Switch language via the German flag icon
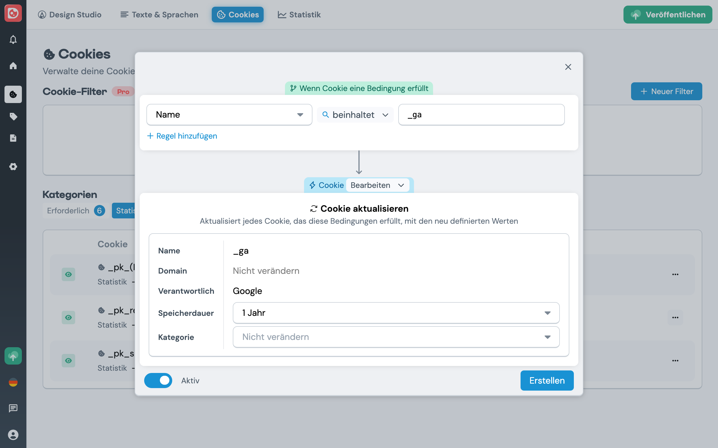The image size is (718, 448). [x=13, y=382]
